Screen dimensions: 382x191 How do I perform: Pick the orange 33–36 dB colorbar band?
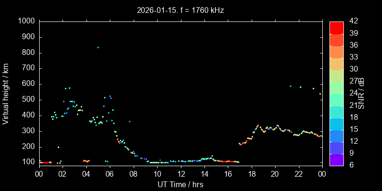(336, 52)
